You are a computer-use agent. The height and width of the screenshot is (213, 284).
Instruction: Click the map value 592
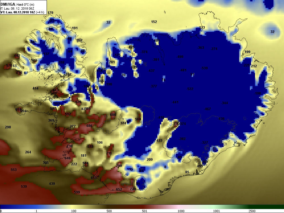(x=68, y=114)
